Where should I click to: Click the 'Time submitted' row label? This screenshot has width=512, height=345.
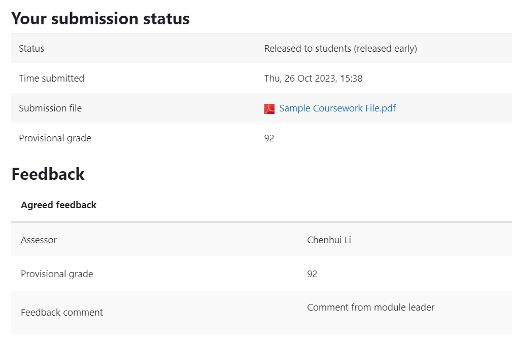click(x=51, y=78)
